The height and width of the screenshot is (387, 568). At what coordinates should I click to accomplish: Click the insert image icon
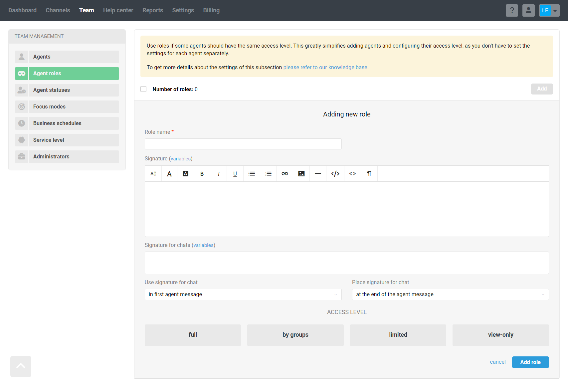301,174
